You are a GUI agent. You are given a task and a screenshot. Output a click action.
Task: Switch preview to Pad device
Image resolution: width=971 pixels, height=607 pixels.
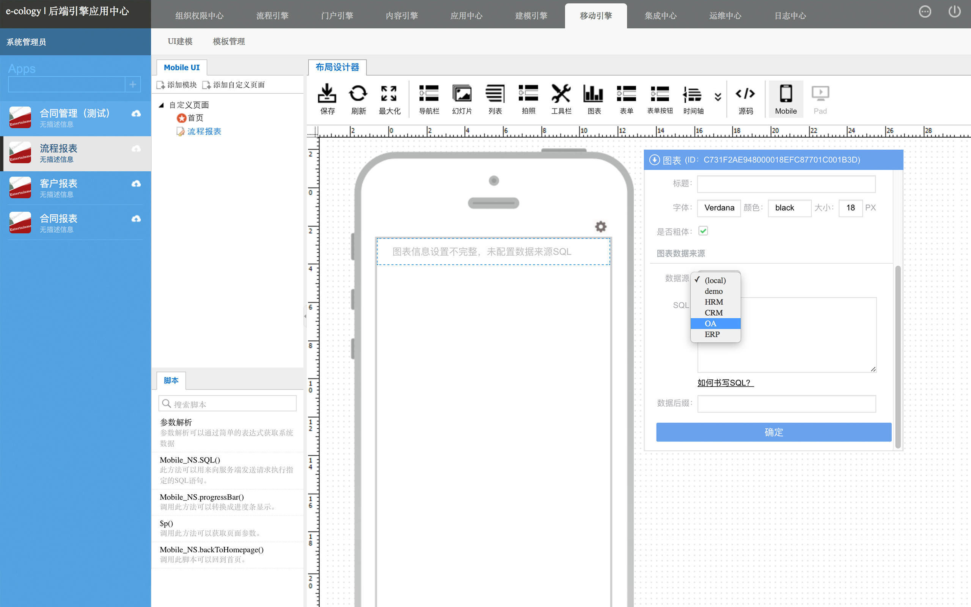point(820,99)
